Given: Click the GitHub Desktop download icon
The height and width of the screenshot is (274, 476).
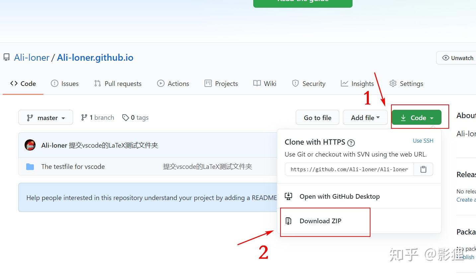Looking at the screenshot, I should (288, 196).
